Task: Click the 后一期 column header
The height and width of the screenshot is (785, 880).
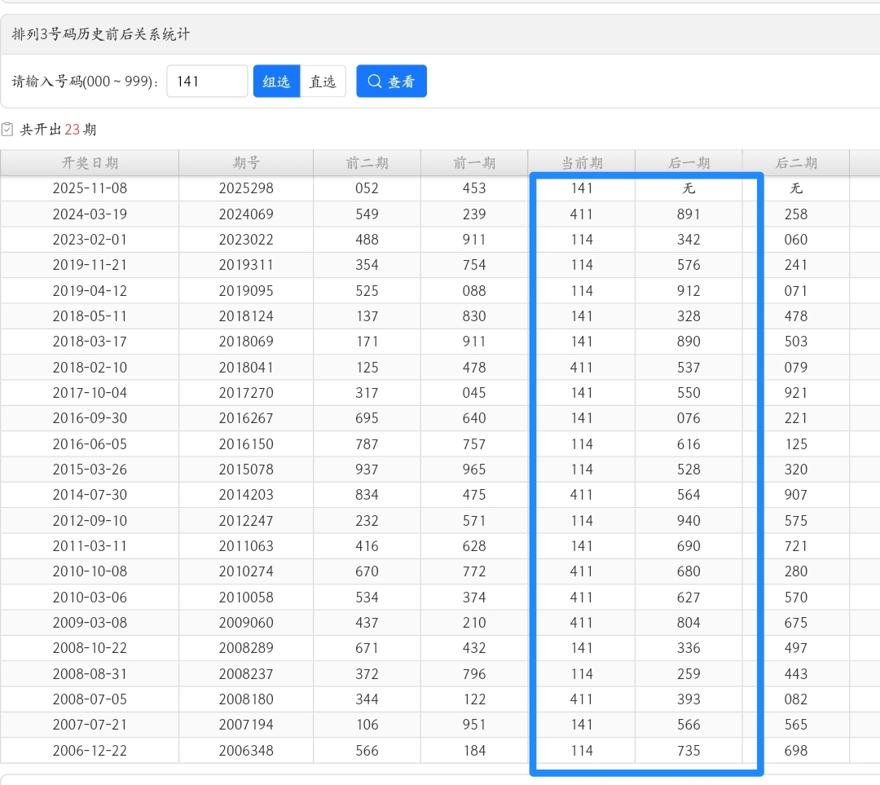Action: coord(689,163)
